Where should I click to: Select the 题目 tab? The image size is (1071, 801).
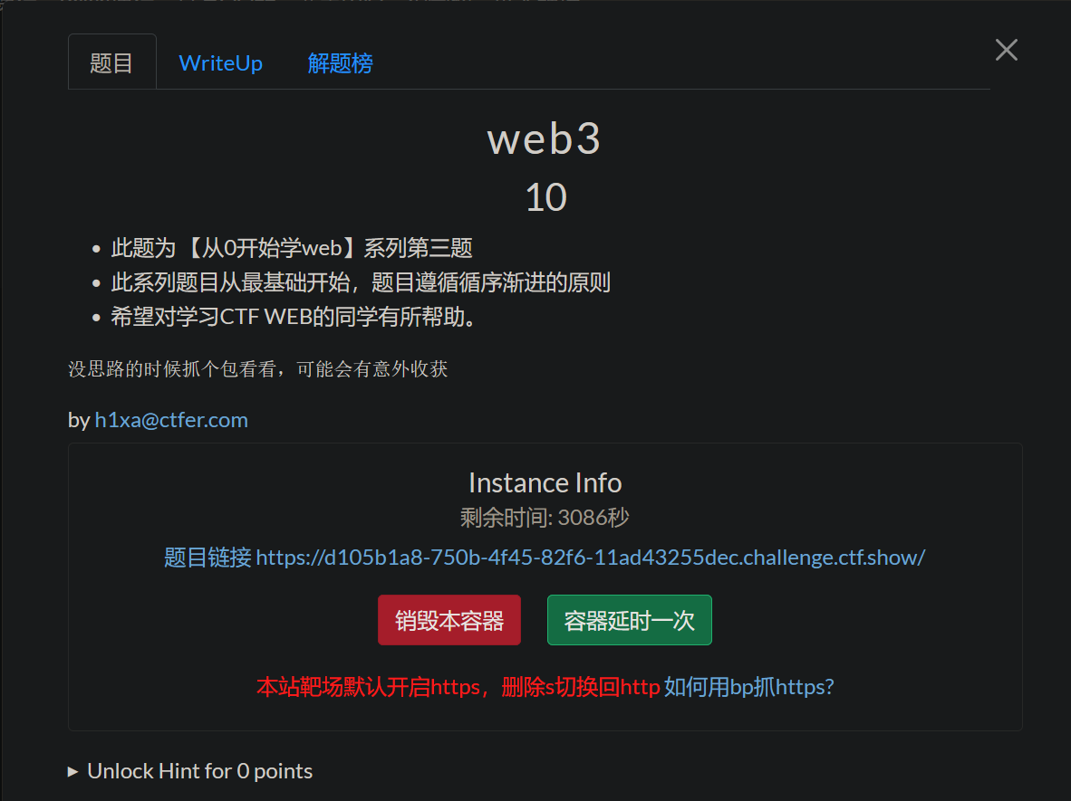tap(112, 62)
